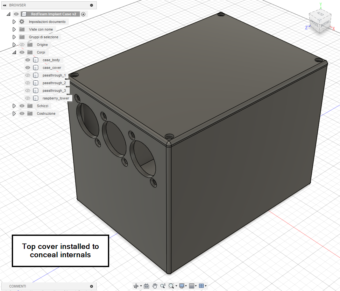
Task: Expand Impostazioni documento node
Action: point(14,22)
